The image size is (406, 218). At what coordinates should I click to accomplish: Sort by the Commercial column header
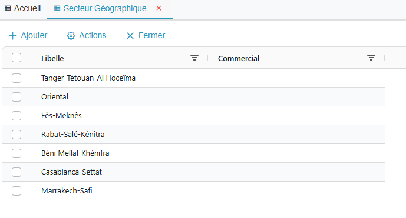tap(239, 58)
